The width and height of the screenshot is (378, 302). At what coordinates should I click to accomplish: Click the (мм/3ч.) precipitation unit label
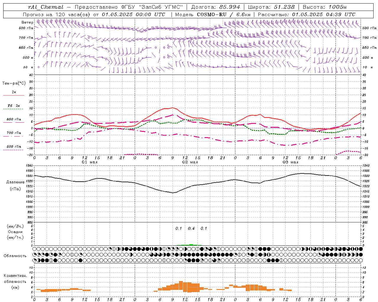pyautogui.click(x=15, y=226)
